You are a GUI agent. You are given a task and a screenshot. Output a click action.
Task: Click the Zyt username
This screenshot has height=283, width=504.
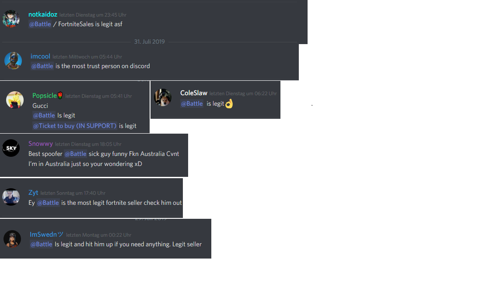(33, 193)
